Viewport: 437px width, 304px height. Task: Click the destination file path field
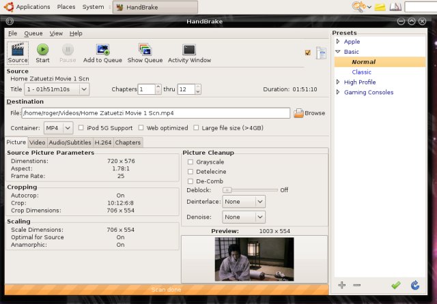[x=156, y=113]
